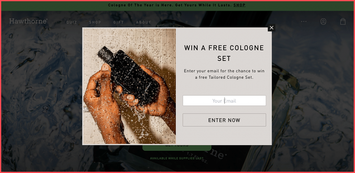
Task: Click the Hawthorne logo
Action: (x=28, y=21)
